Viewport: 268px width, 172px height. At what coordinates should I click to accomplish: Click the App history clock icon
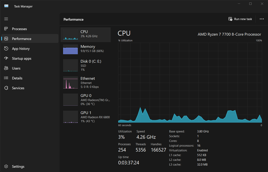pos(6,49)
